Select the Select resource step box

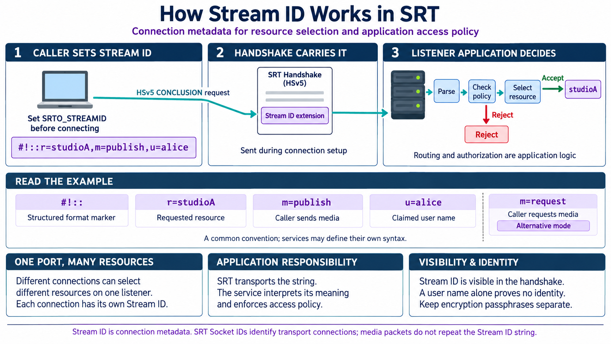pyautogui.click(x=523, y=92)
